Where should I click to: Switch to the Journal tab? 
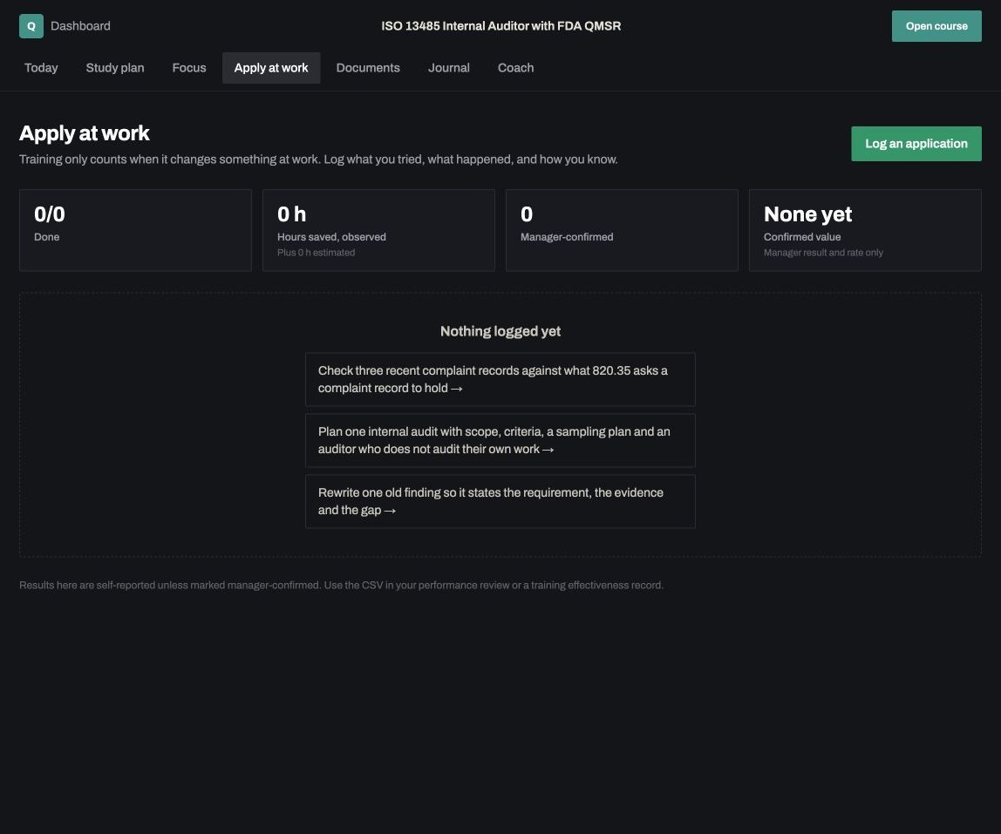449,68
